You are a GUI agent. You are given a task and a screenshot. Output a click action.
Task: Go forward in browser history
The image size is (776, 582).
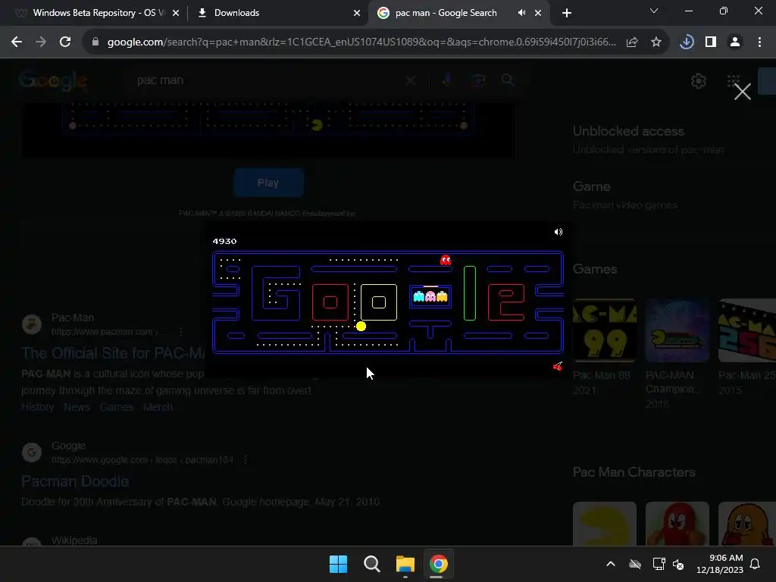point(41,42)
